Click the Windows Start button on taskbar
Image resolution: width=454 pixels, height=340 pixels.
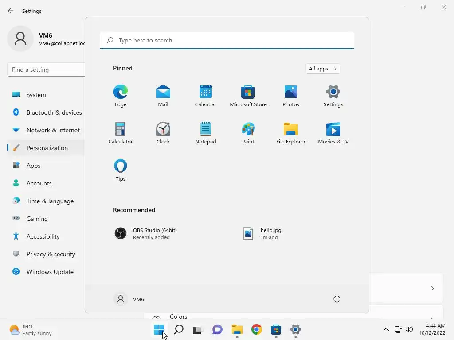[159, 329]
